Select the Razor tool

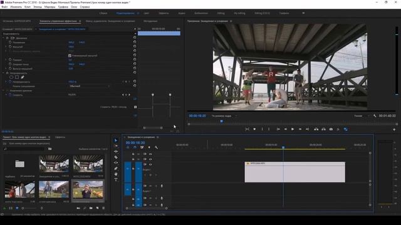pos(116,157)
